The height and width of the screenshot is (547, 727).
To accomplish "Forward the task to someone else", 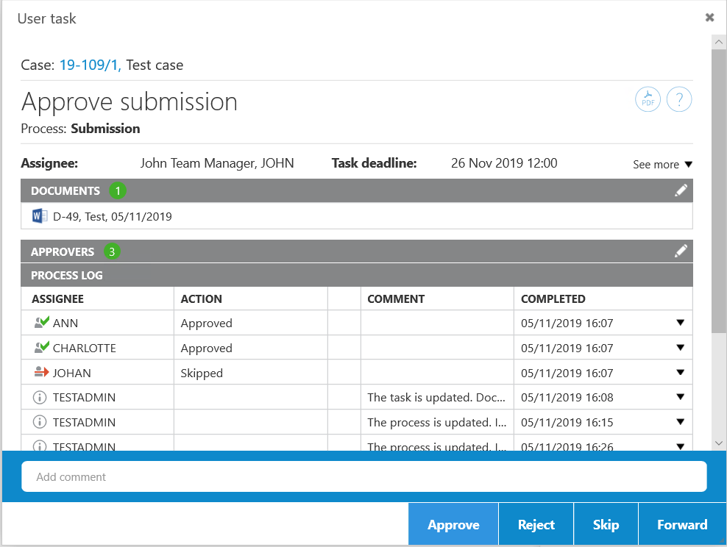I will pos(681,525).
